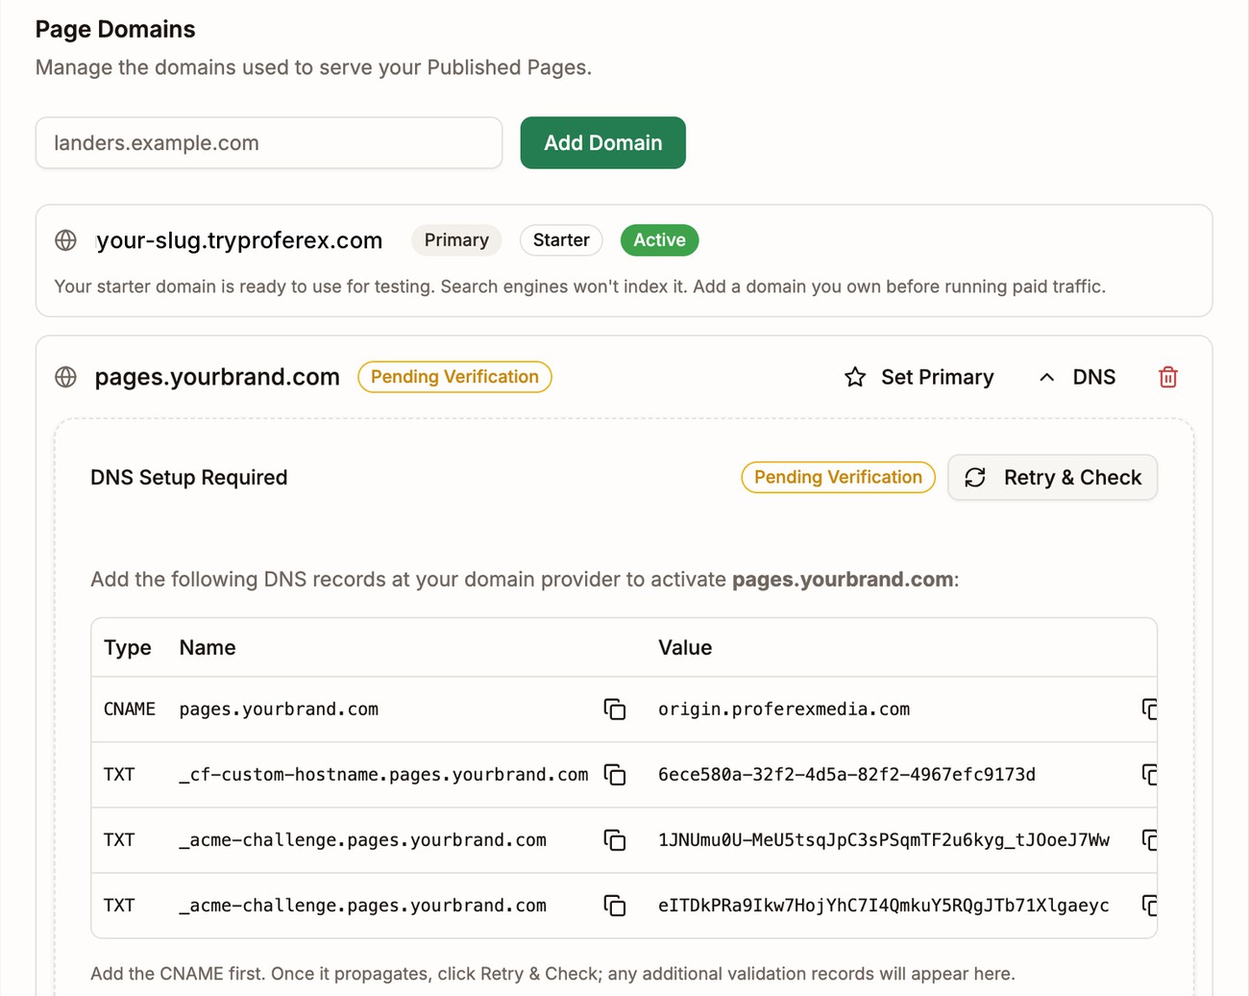Click the star icon beside Set Primary
The image size is (1249, 996).
855,377
